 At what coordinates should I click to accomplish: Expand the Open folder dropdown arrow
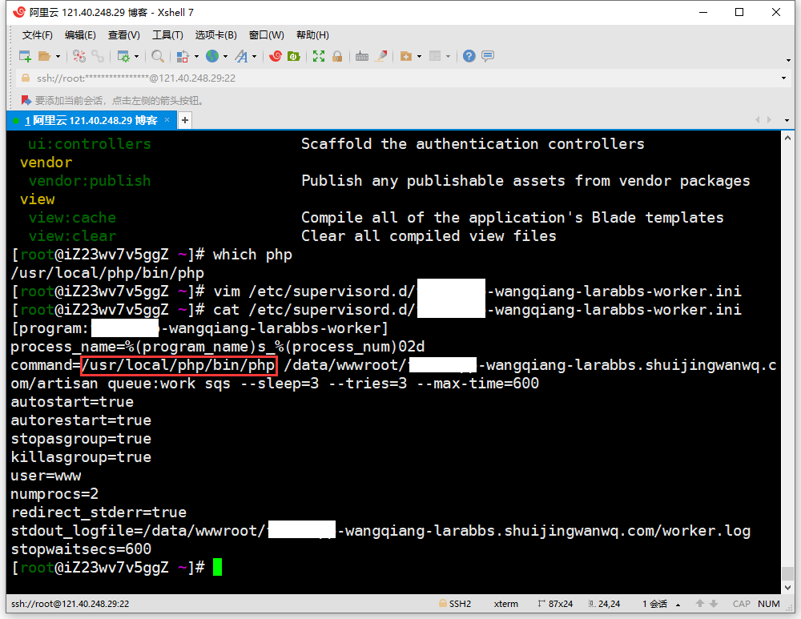pos(58,56)
